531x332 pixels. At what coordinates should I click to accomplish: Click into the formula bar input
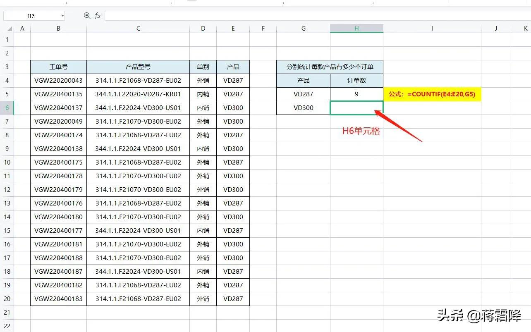[x=318, y=16]
